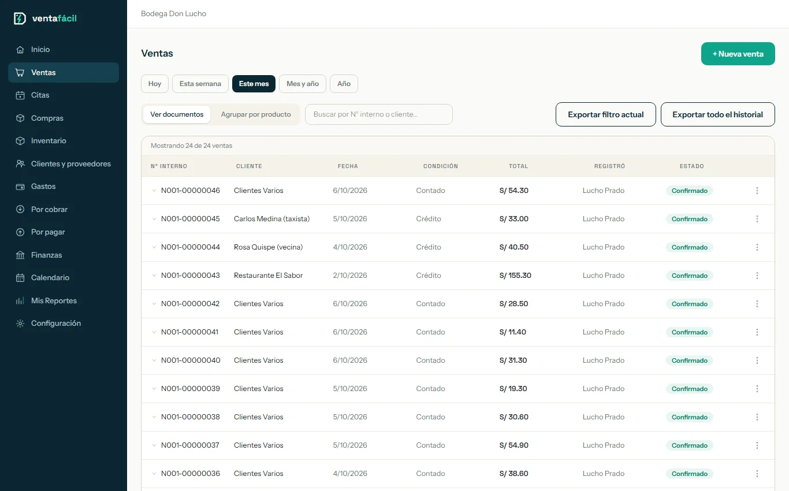
Task: Click the bank icon beside Finanzas
Action: [20, 255]
